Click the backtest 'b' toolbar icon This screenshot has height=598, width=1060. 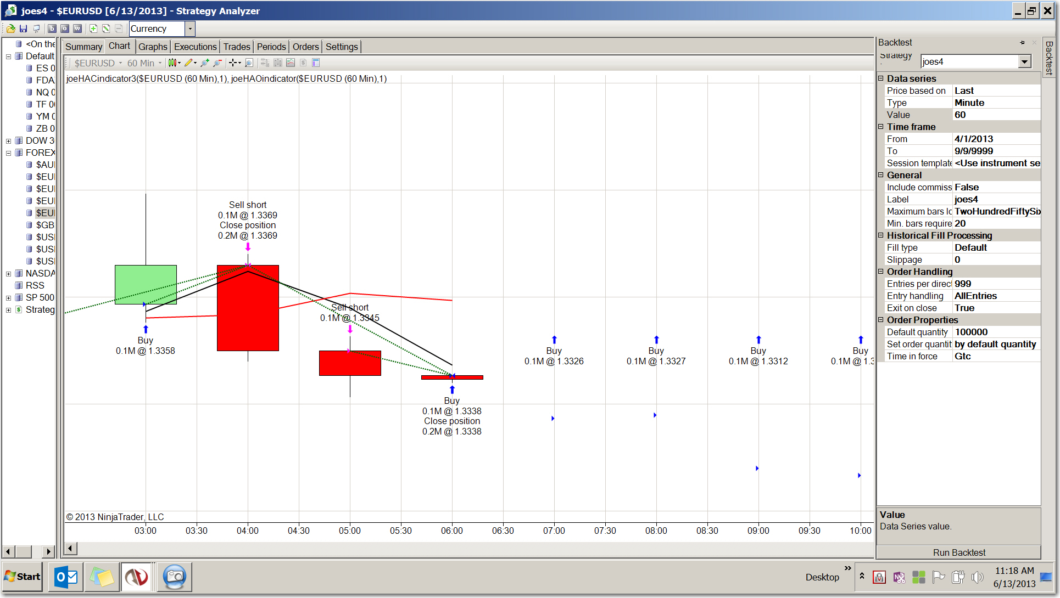tap(52, 29)
